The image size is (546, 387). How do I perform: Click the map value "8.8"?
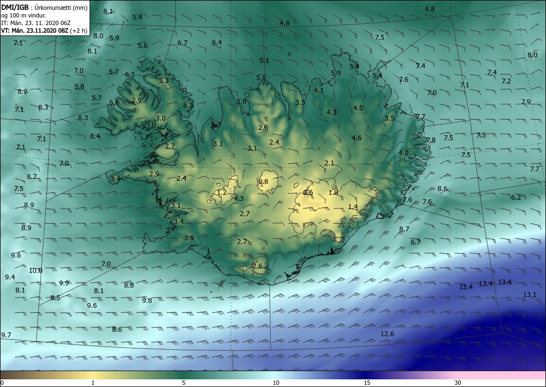tap(129, 285)
